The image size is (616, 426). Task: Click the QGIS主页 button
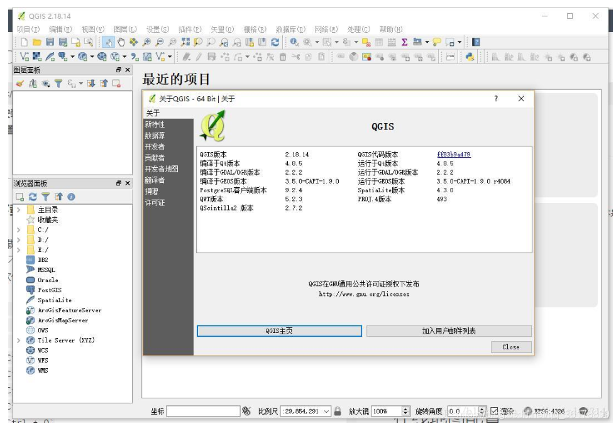[279, 331]
